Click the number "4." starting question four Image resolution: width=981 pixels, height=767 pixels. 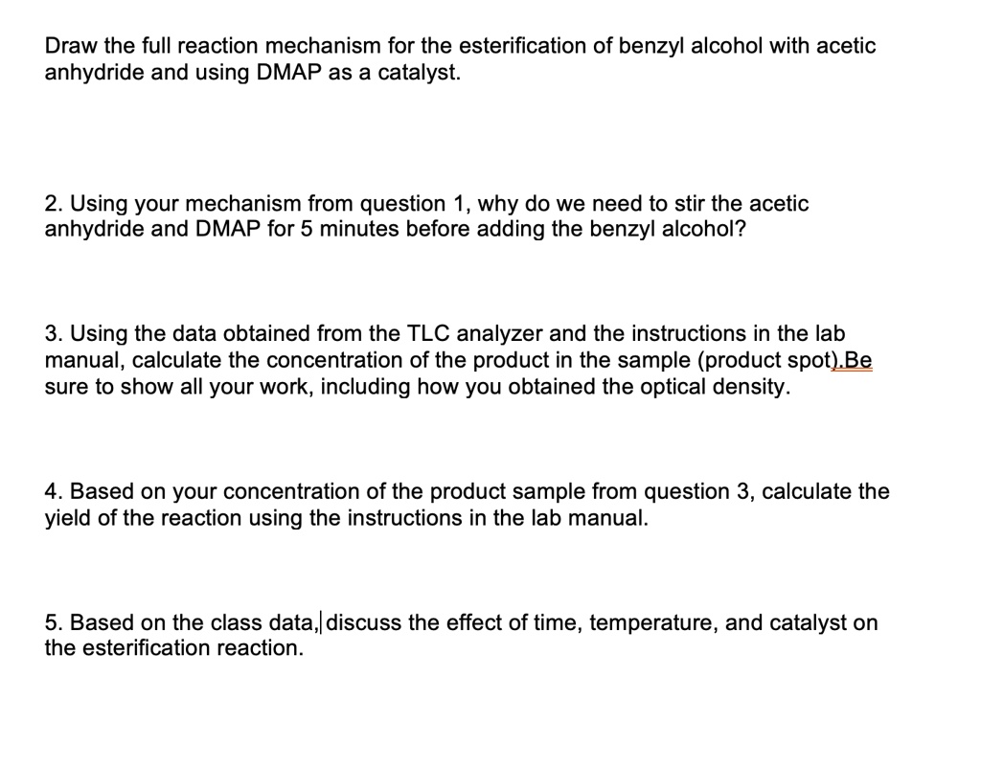point(55,492)
